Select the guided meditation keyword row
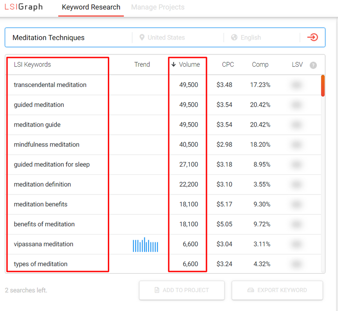This screenshot has height=311, width=338. (x=163, y=105)
